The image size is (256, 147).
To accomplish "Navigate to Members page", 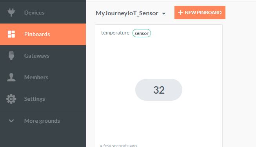I will (x=43, y=77).
